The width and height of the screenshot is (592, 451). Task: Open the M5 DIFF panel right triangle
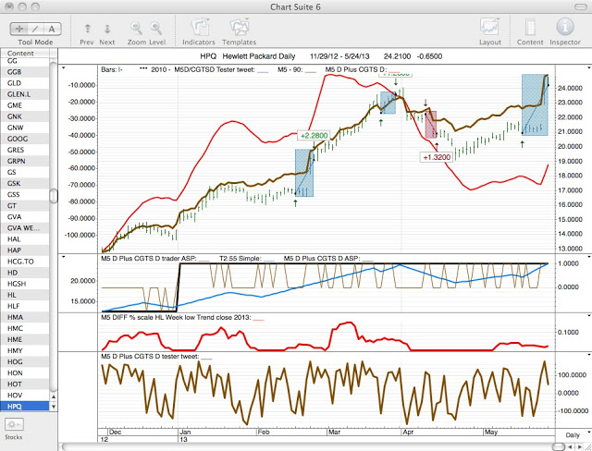pyautogui.click(x=588, y=316)
